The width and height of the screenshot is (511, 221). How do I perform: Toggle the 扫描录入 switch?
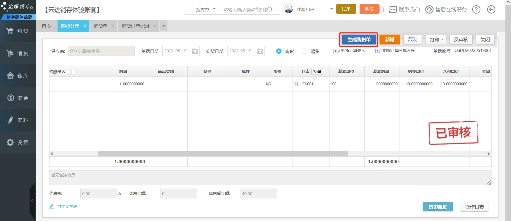tap(71, 72)
